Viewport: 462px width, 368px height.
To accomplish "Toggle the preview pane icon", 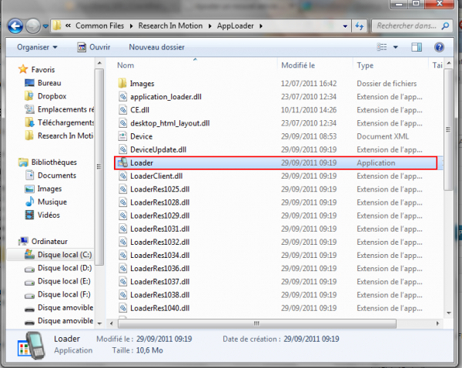I will pos(417,47).
